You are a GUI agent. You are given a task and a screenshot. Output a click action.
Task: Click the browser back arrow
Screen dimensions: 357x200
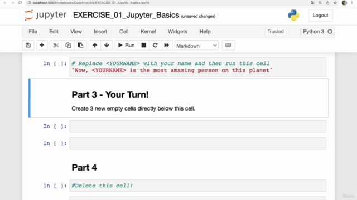click(5, 3)
